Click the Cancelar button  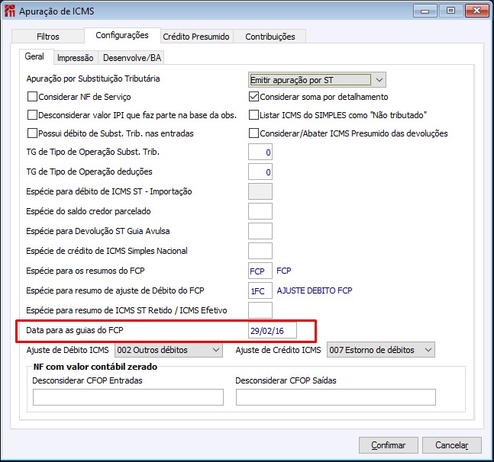pos(452,445)
